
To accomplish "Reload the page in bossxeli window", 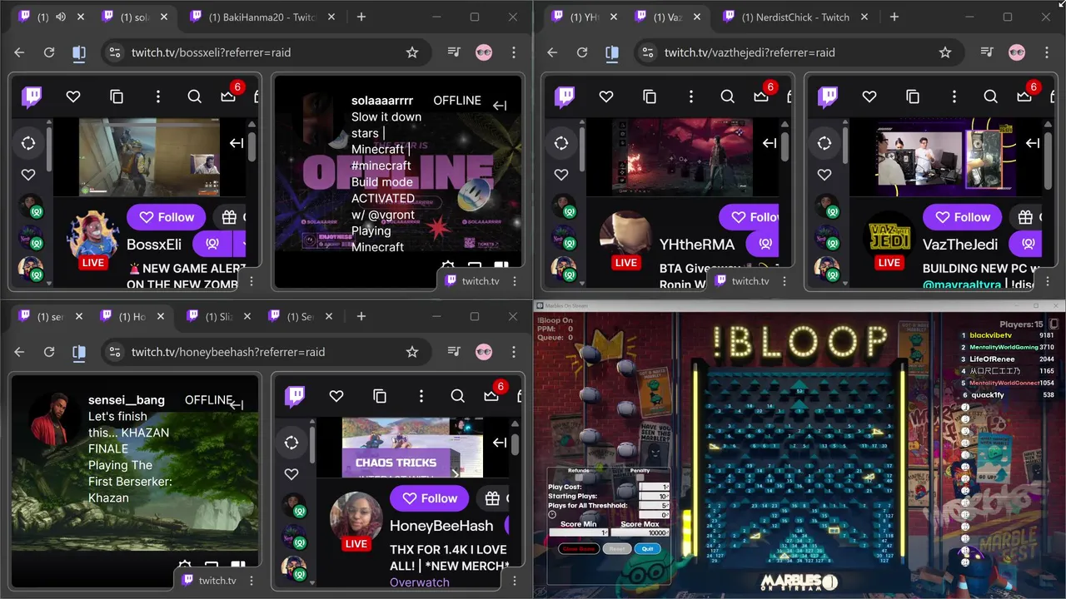I will point(49,52).
